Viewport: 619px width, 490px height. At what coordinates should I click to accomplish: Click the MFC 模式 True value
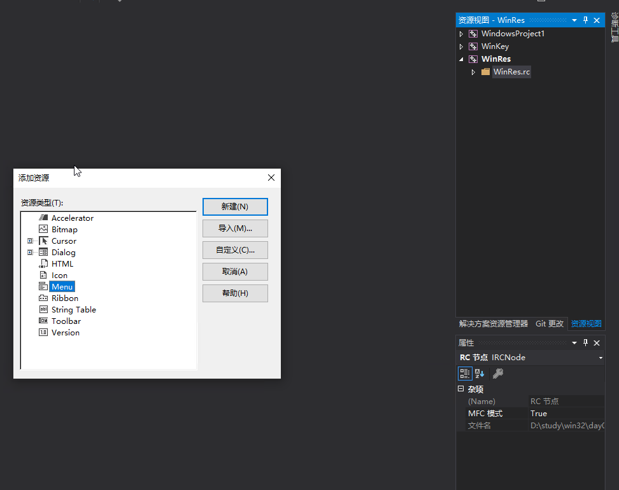pyautogui.click(x=567, y=414)
